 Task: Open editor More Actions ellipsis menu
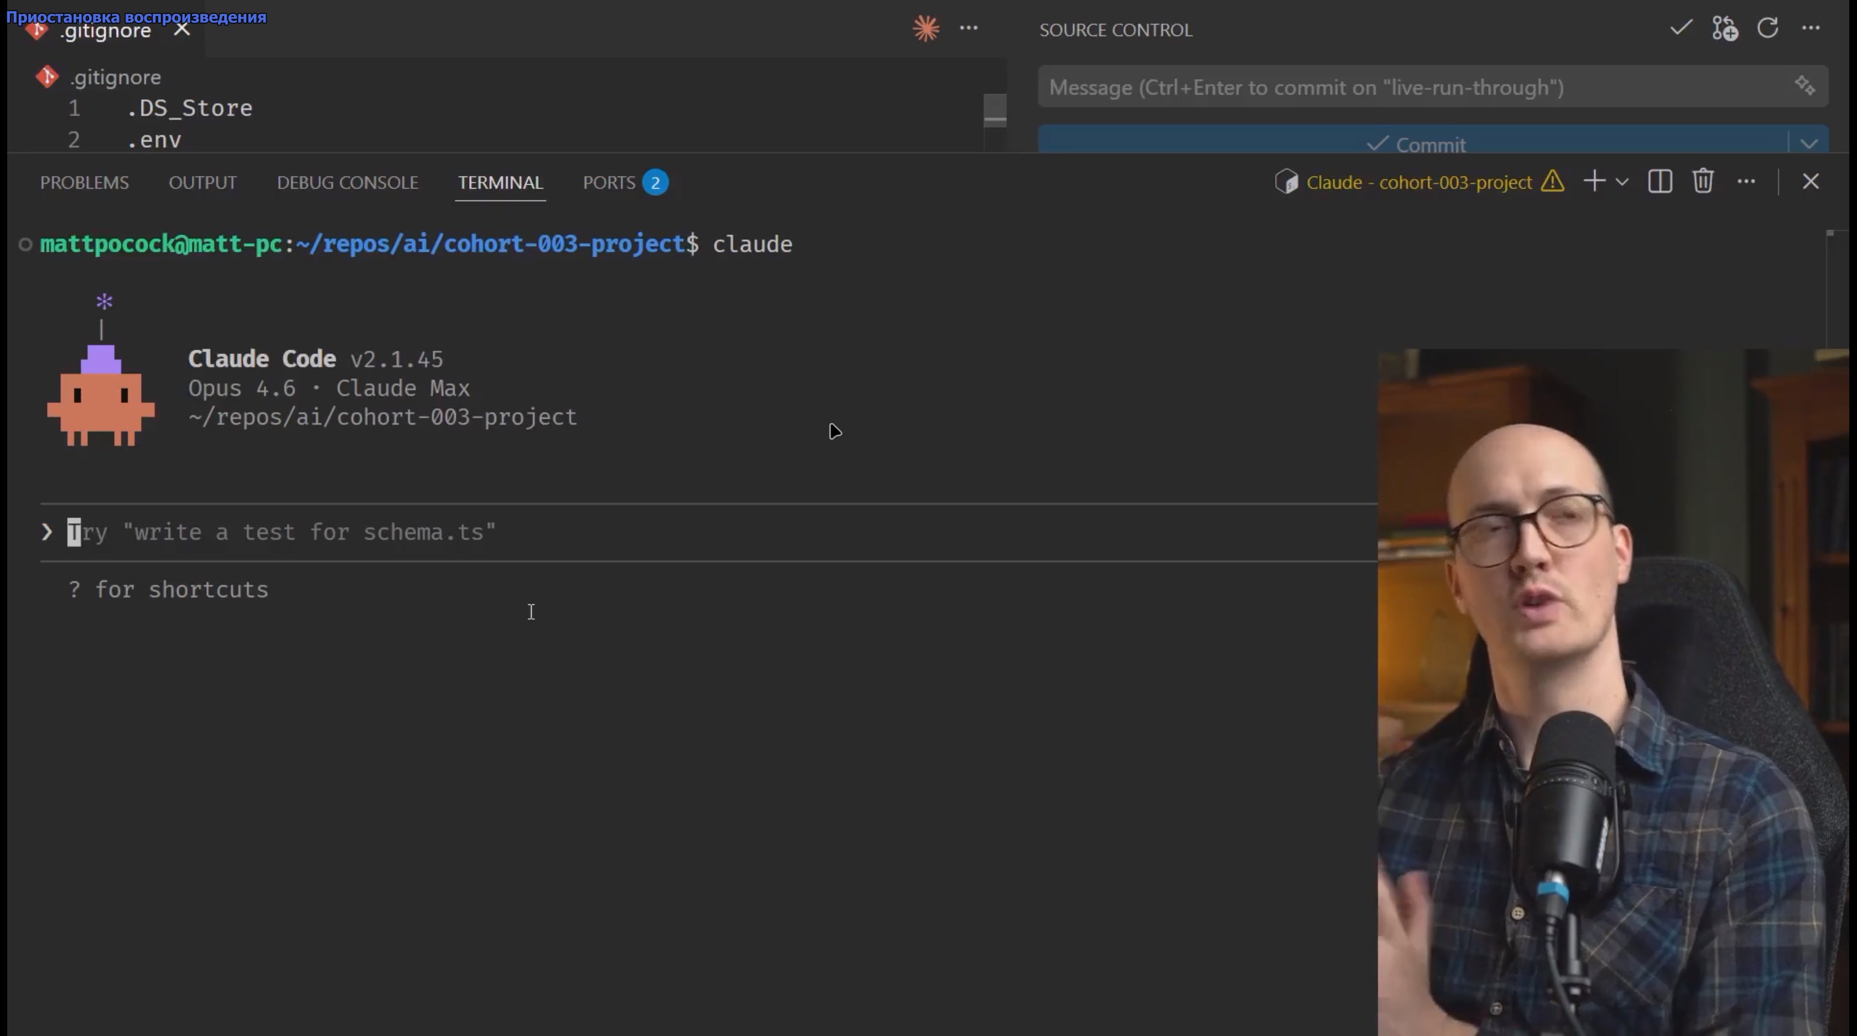[969, 28]
